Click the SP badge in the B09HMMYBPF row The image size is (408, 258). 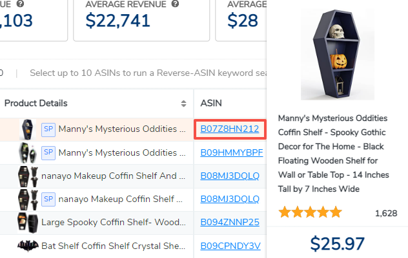48,152
